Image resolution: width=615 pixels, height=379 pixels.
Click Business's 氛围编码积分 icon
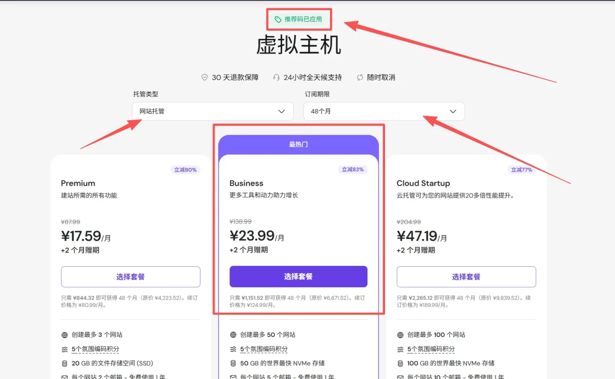233,349
